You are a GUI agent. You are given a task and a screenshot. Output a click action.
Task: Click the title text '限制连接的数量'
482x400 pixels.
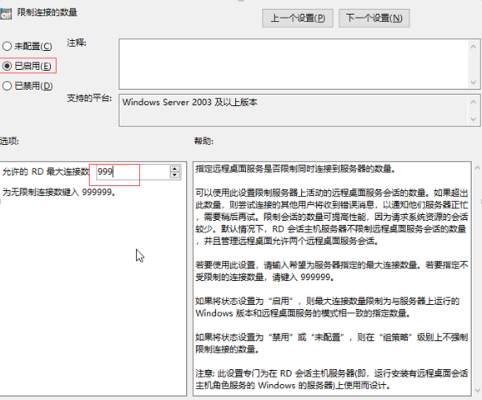[x=47, y=12]
